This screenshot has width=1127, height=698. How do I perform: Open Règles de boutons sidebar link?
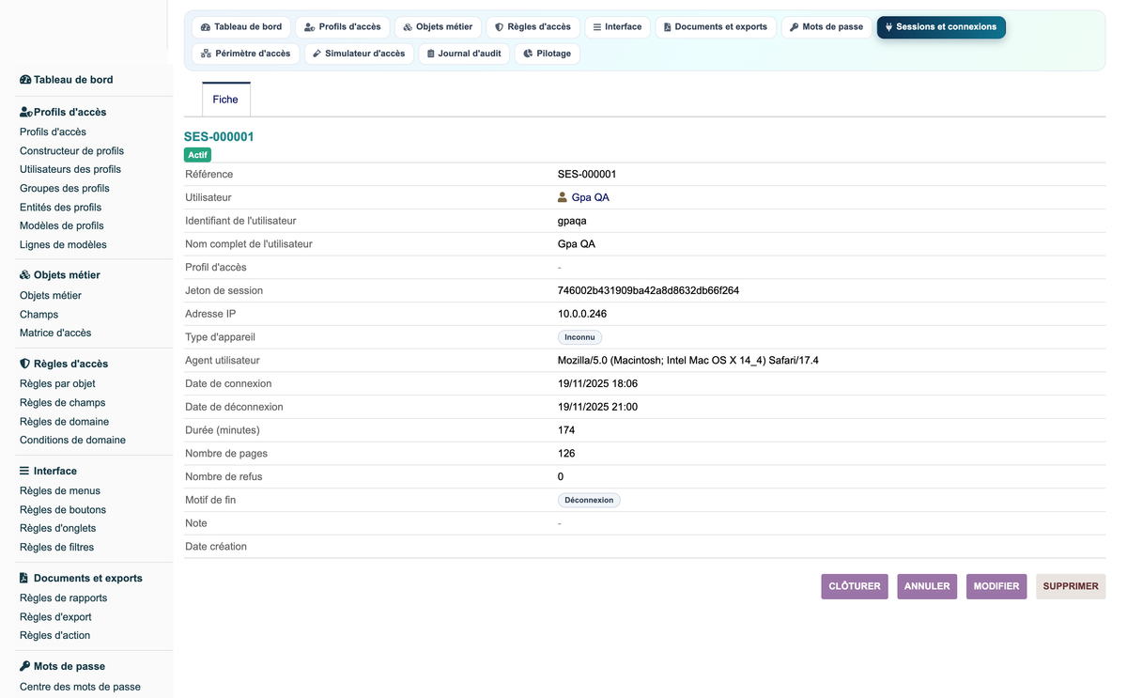(63, 509)
